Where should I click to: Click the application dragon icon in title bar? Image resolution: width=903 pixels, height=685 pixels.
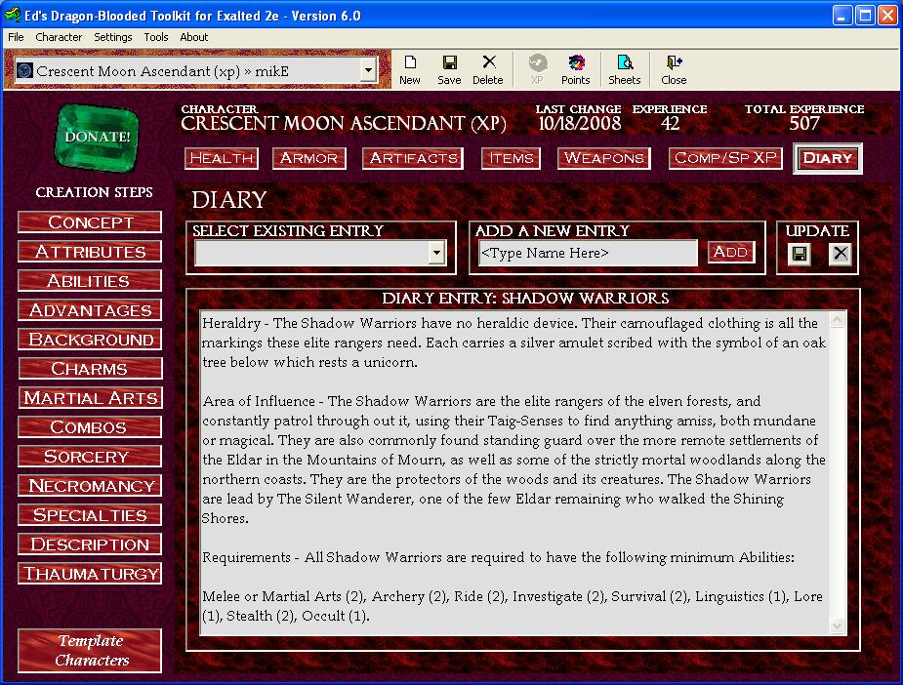click(x=12, y=15)
